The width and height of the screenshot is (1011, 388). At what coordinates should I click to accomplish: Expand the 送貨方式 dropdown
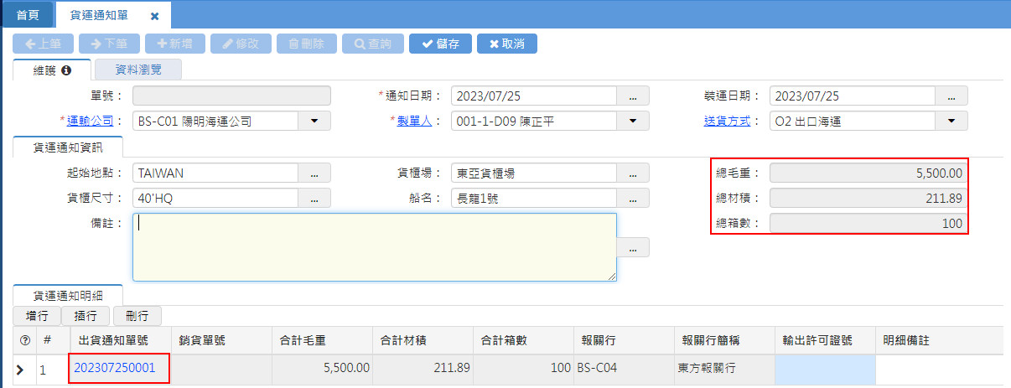click(951, 122)
